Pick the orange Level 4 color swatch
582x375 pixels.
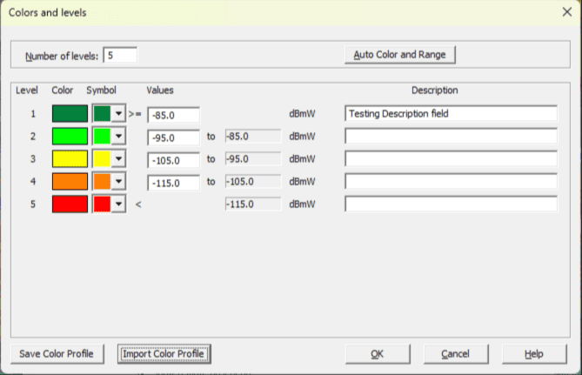pos(70,181)
